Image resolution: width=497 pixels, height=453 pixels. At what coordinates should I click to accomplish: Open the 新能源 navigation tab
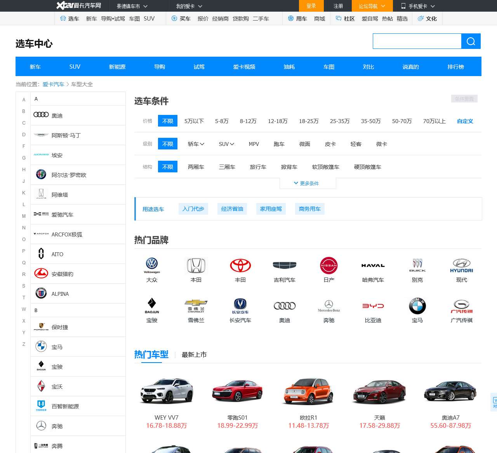click(117, 67)
